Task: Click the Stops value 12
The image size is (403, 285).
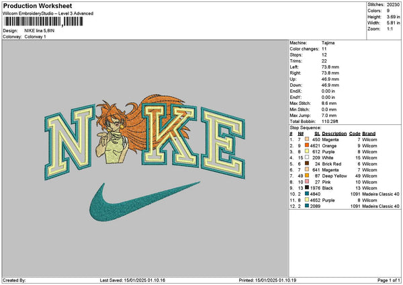Action: pyautogui.click(x=324, y=55)
